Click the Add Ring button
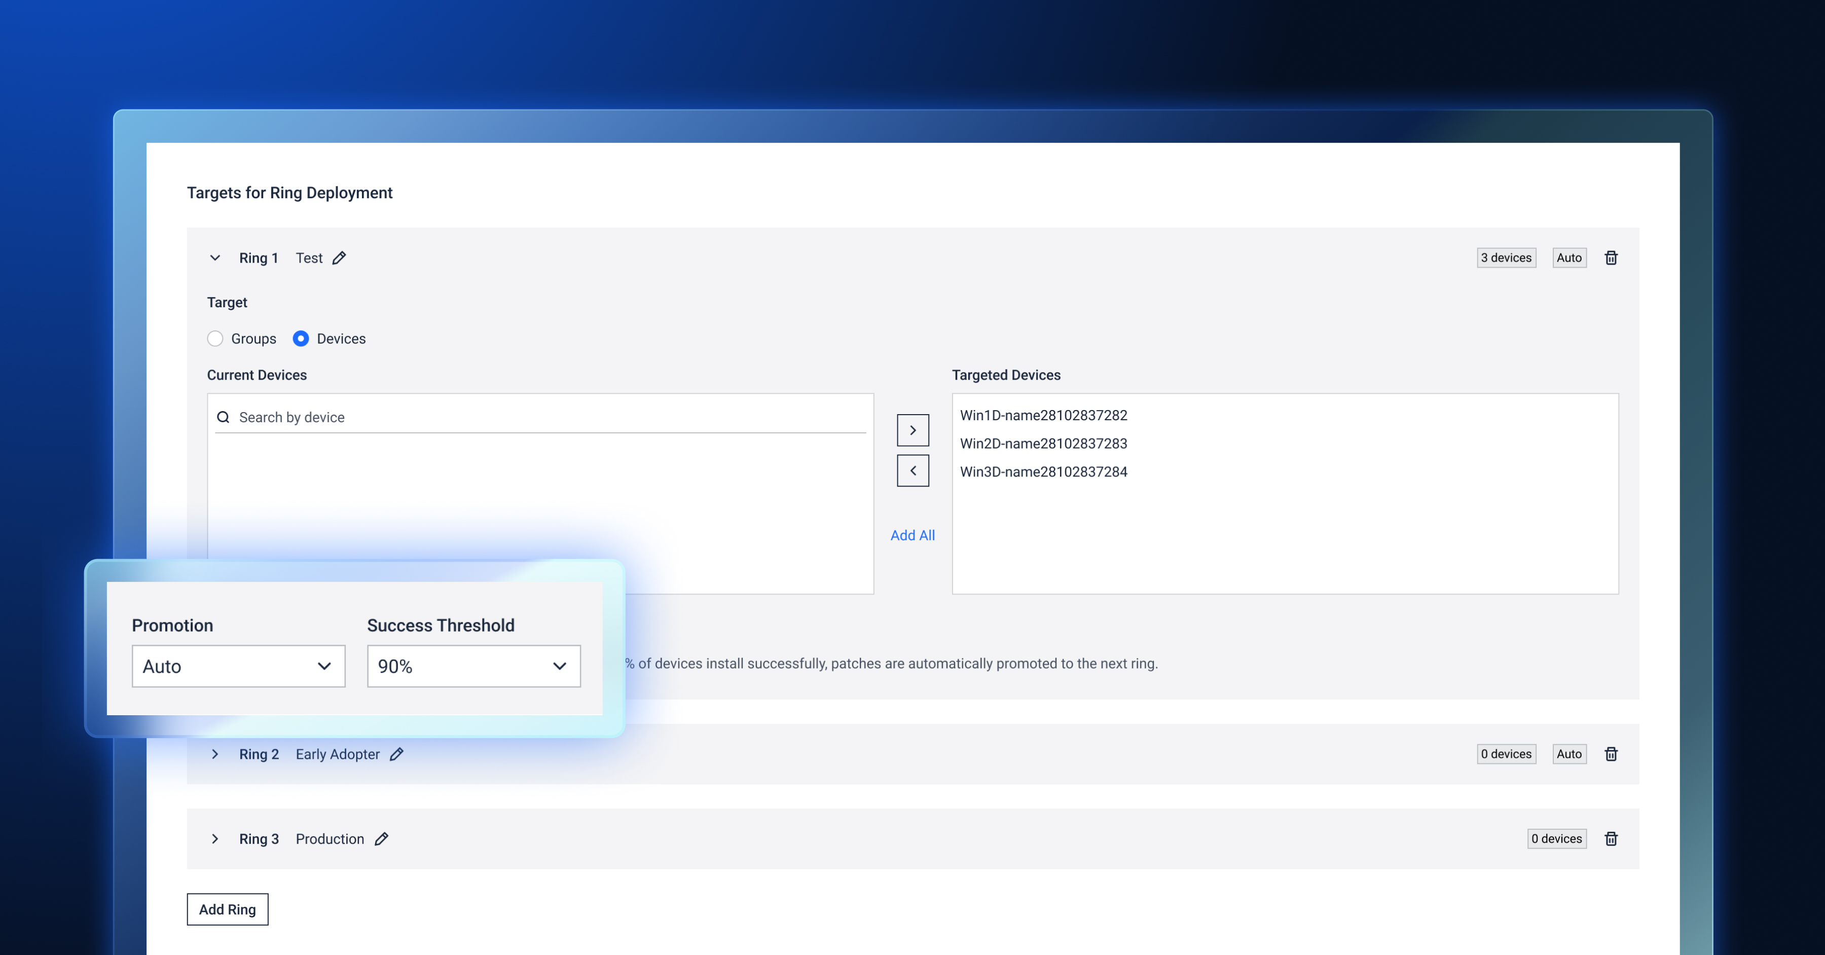The image size is (1825, 955). [228, 910]
